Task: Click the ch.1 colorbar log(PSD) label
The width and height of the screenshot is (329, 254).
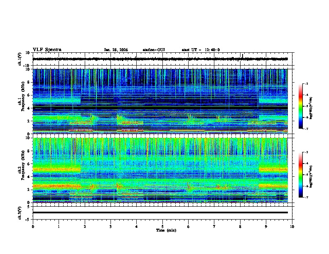Action: click(x=311, y=108)
